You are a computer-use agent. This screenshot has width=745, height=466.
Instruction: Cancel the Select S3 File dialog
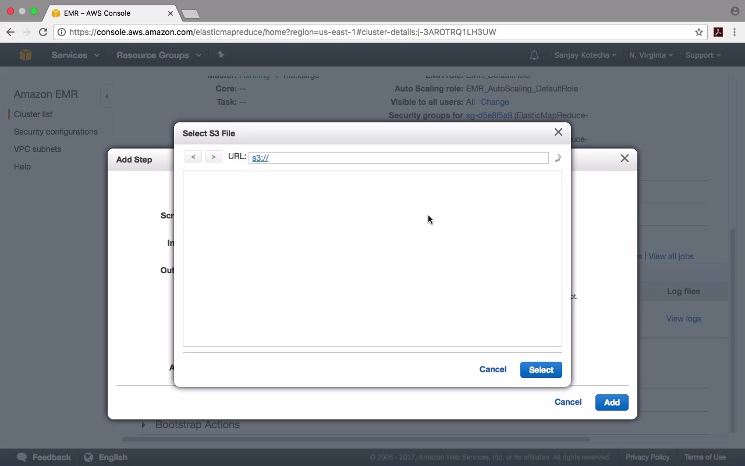(x=493, y=369)
